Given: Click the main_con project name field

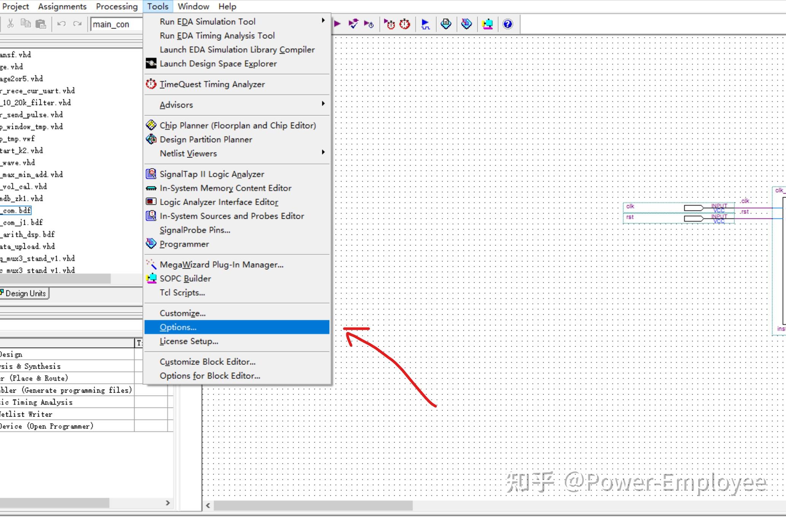Looking at the screenshot, I should click(114, 24).
